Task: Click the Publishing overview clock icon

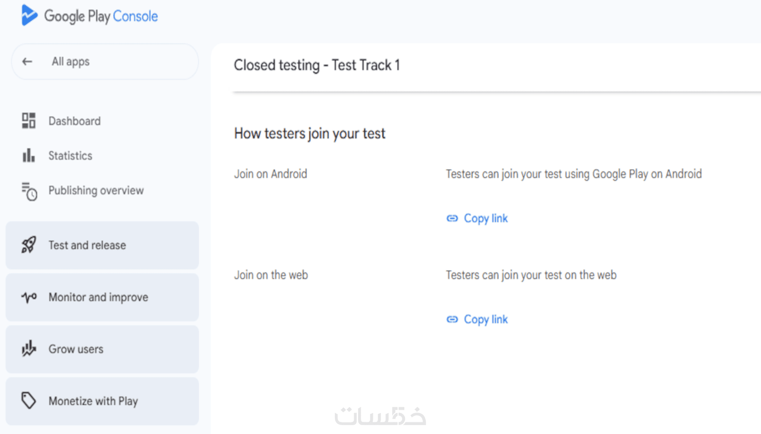Action: pyautogui.click(x=29, y=191)
